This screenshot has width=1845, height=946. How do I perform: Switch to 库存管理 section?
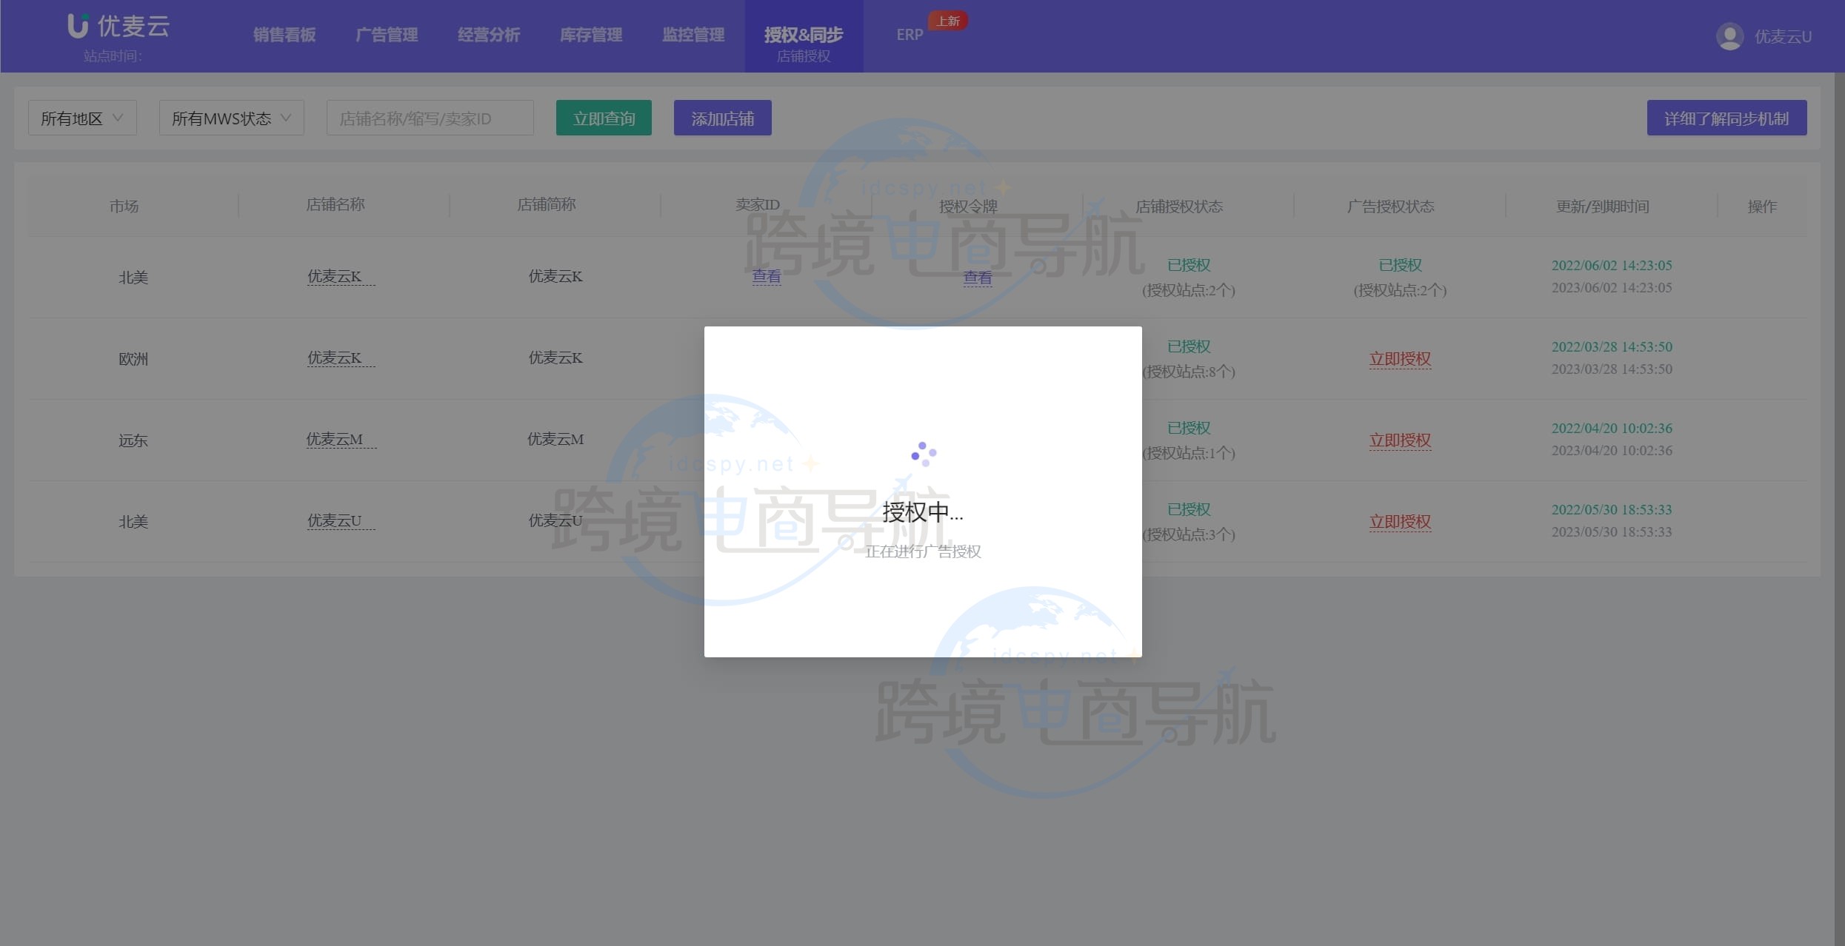(x=590, y=35)
